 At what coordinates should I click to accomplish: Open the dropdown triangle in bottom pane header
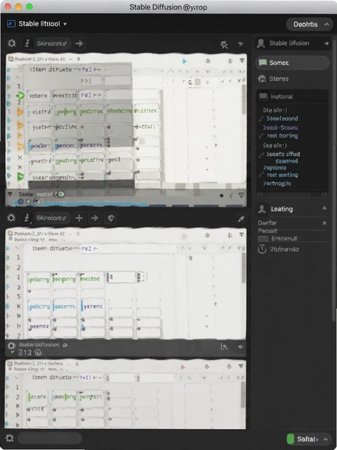(x=241, y=366)
